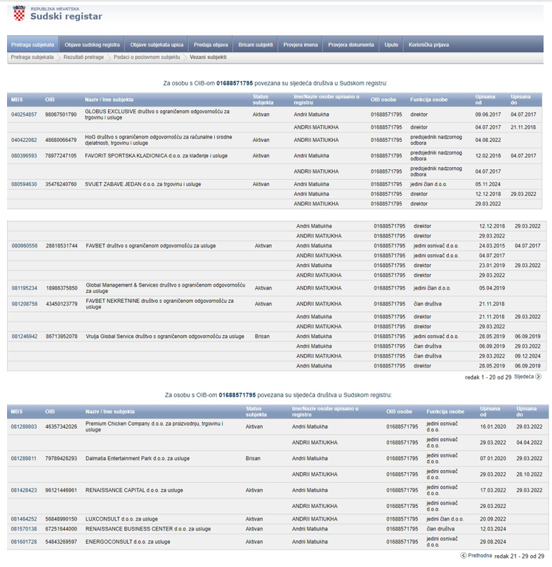The width and height of the screenshot is (552, 567).
Task: Open MBS 040254857 GLOBUS EXCLUSIVE link
Action: (x=24, y=115)
